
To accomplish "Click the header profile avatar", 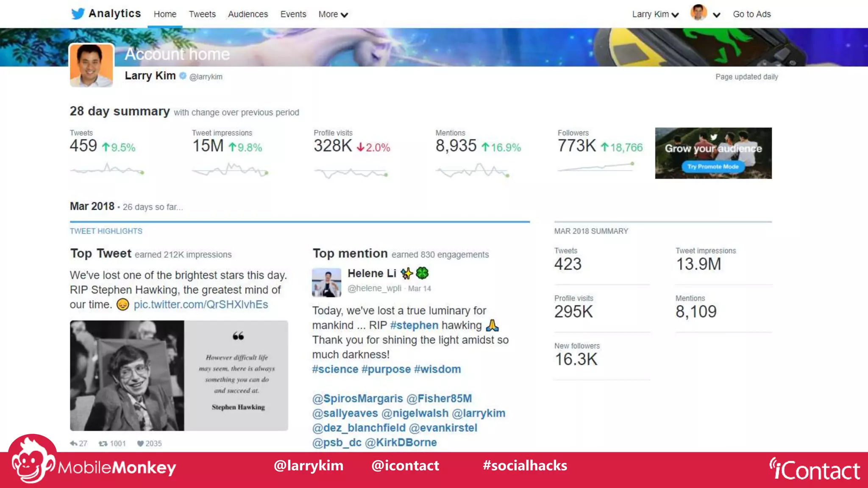I will 698,13.
